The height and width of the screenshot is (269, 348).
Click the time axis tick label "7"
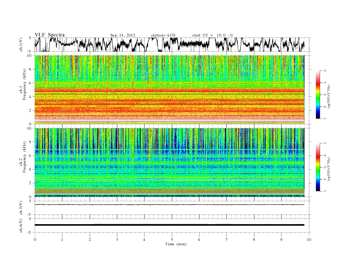226,240
